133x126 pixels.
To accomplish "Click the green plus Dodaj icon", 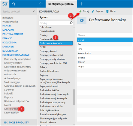I will coord(80,11).
